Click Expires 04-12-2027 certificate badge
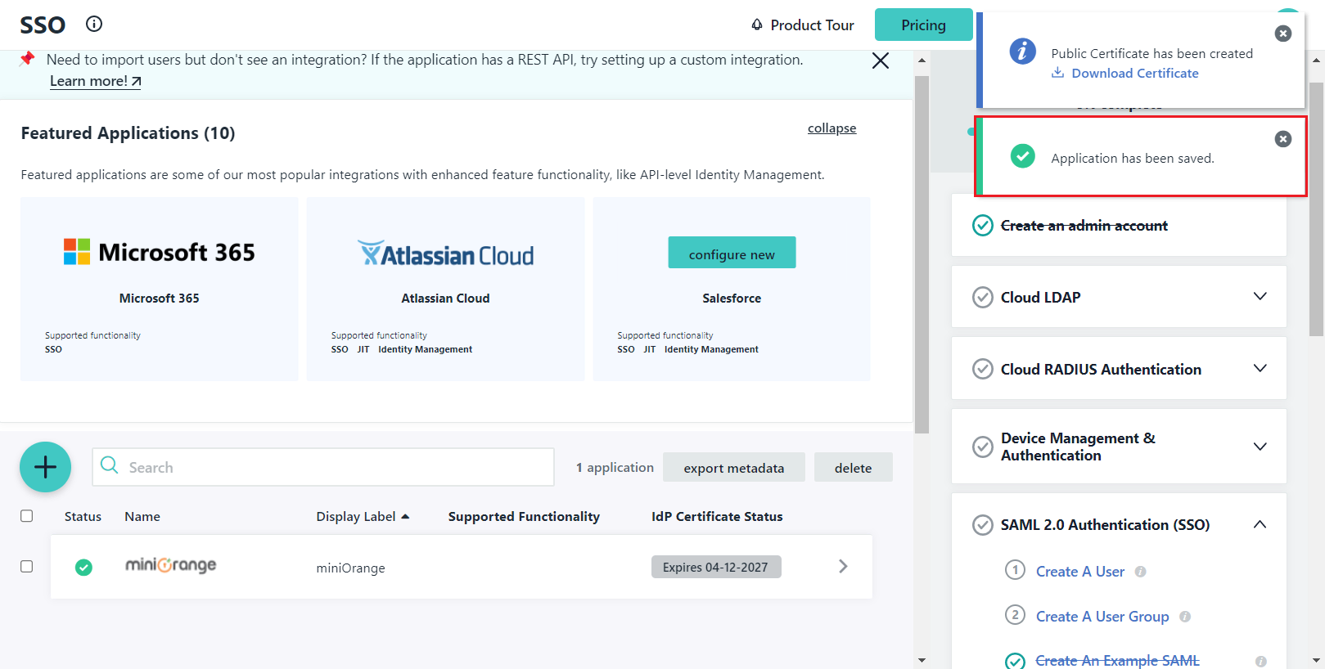Image resolution: width=1325 pixels, height=669 pixels. 716,567
